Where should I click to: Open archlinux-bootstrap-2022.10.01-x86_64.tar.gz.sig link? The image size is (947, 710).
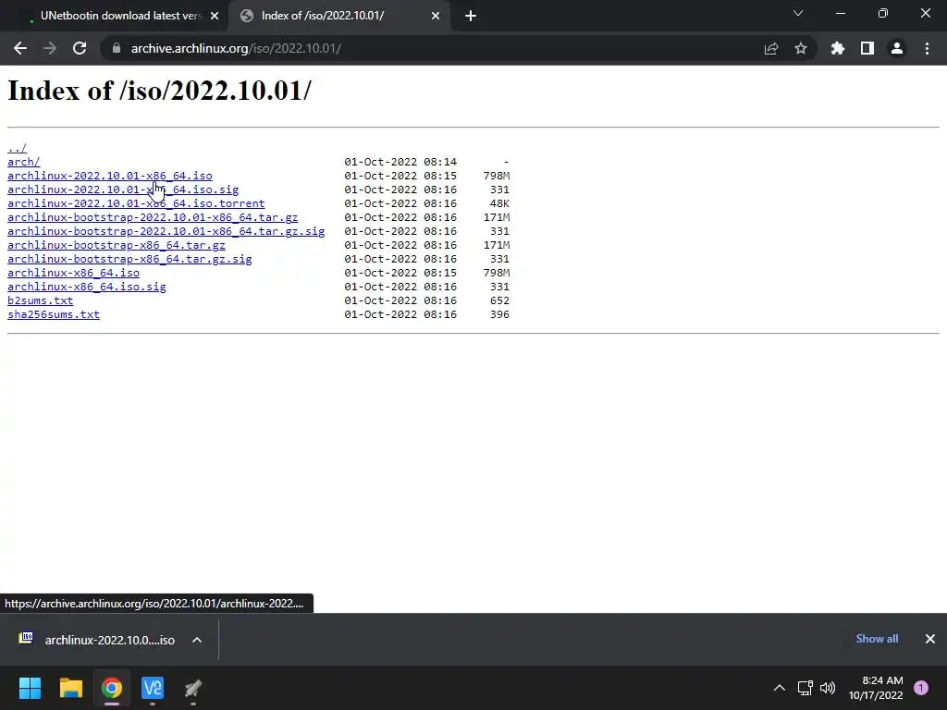point(166,231)
